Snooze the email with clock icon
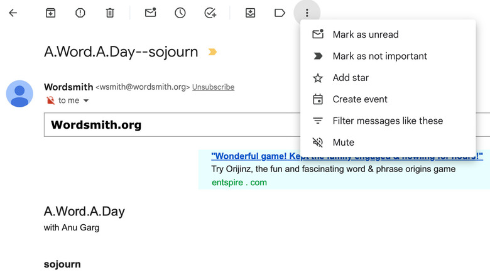Image resolution: width=490 pixels, height=275 pixels. (x=180, y=13)
